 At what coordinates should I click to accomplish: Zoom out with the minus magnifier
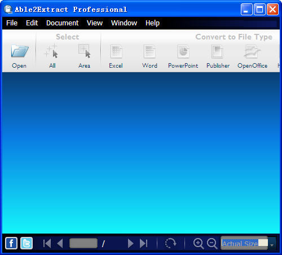[x=212, y=244]
